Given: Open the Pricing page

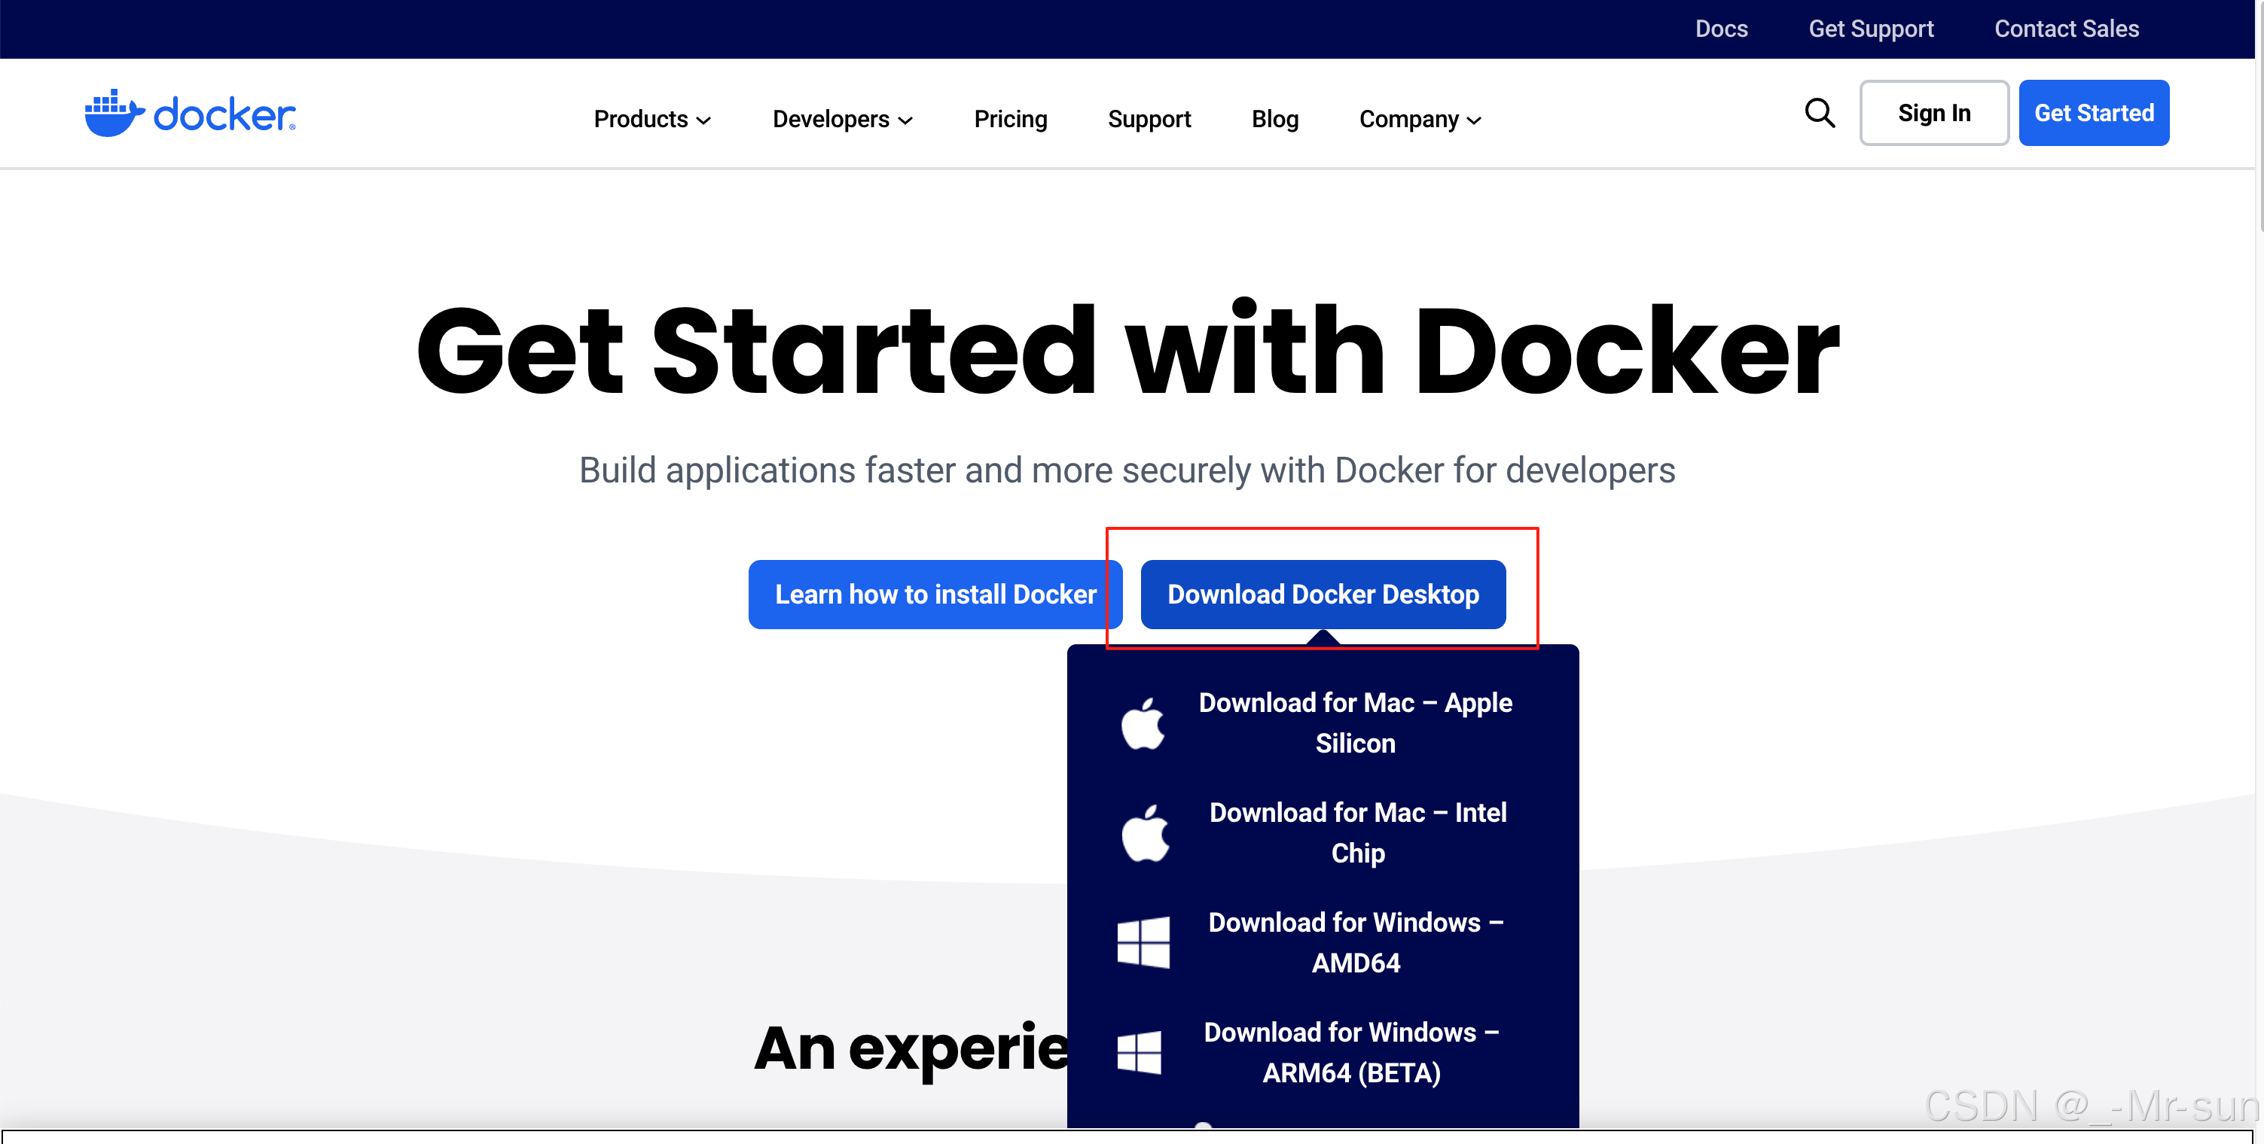Looking at the screenshot, I should point(1010,118).
